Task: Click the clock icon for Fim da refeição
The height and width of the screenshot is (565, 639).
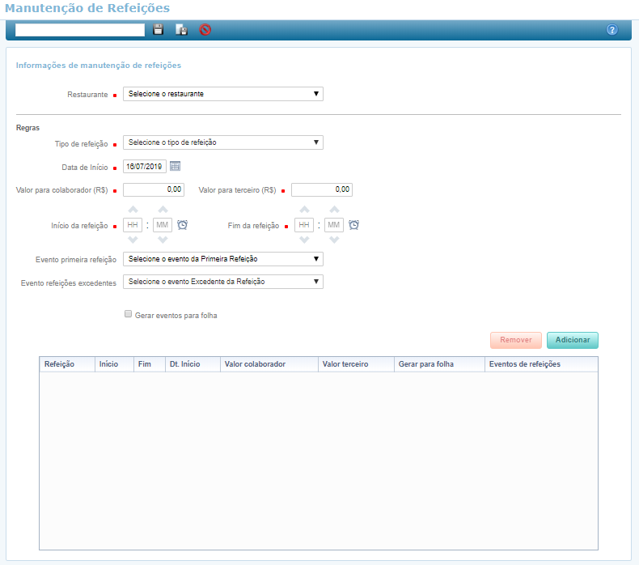Action: pyautogui.click(x=353, y=225)
